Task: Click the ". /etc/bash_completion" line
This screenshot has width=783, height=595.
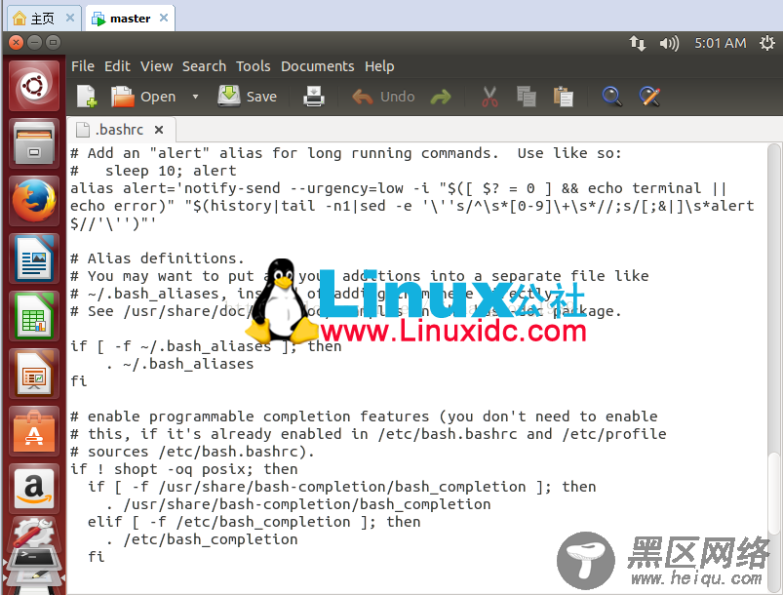Action: pyautogui.click(x=202, y=539)
